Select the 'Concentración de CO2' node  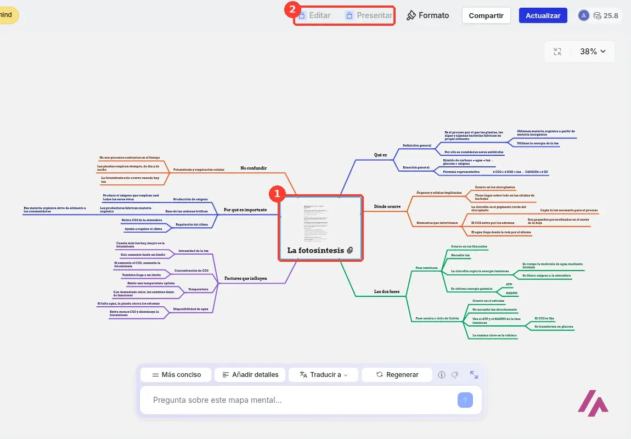click(x=191, y=271)
